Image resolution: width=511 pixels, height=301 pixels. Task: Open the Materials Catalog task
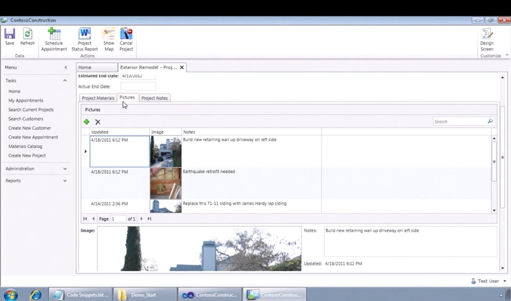coord(25,146)
